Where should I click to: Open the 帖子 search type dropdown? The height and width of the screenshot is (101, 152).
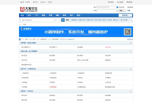point(57,20)
